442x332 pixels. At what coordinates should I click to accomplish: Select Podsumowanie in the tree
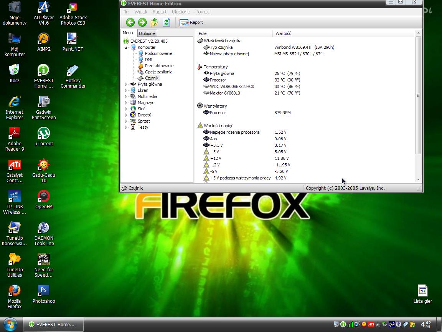[158, 53]
